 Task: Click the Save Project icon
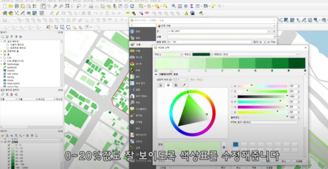pos(17,6)
